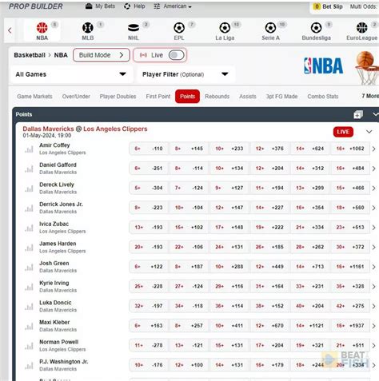This screenshot has height=381, width=379.
Task: Open the Help lifebuoy icon
Action: (127, 6)
